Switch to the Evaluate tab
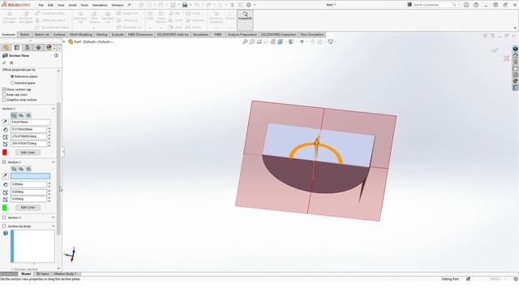Image resolution: width=519 pixels, height=292 pixels. [118, 35]
